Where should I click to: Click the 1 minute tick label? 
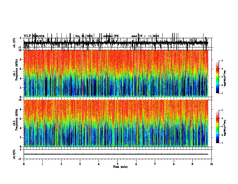point(42,164)
